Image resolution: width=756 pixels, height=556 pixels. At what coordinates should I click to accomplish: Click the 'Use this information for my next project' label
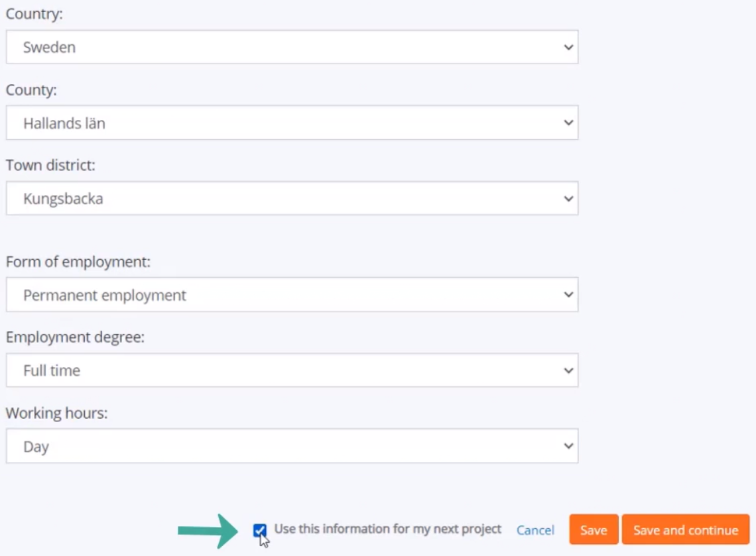pyautogui.click(x=388, y=529)
